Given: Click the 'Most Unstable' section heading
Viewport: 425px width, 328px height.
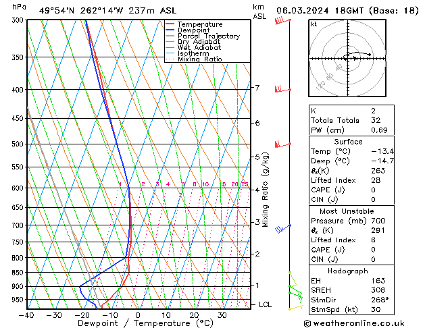Looking at the screenshot, I should (x=347, y=211).
